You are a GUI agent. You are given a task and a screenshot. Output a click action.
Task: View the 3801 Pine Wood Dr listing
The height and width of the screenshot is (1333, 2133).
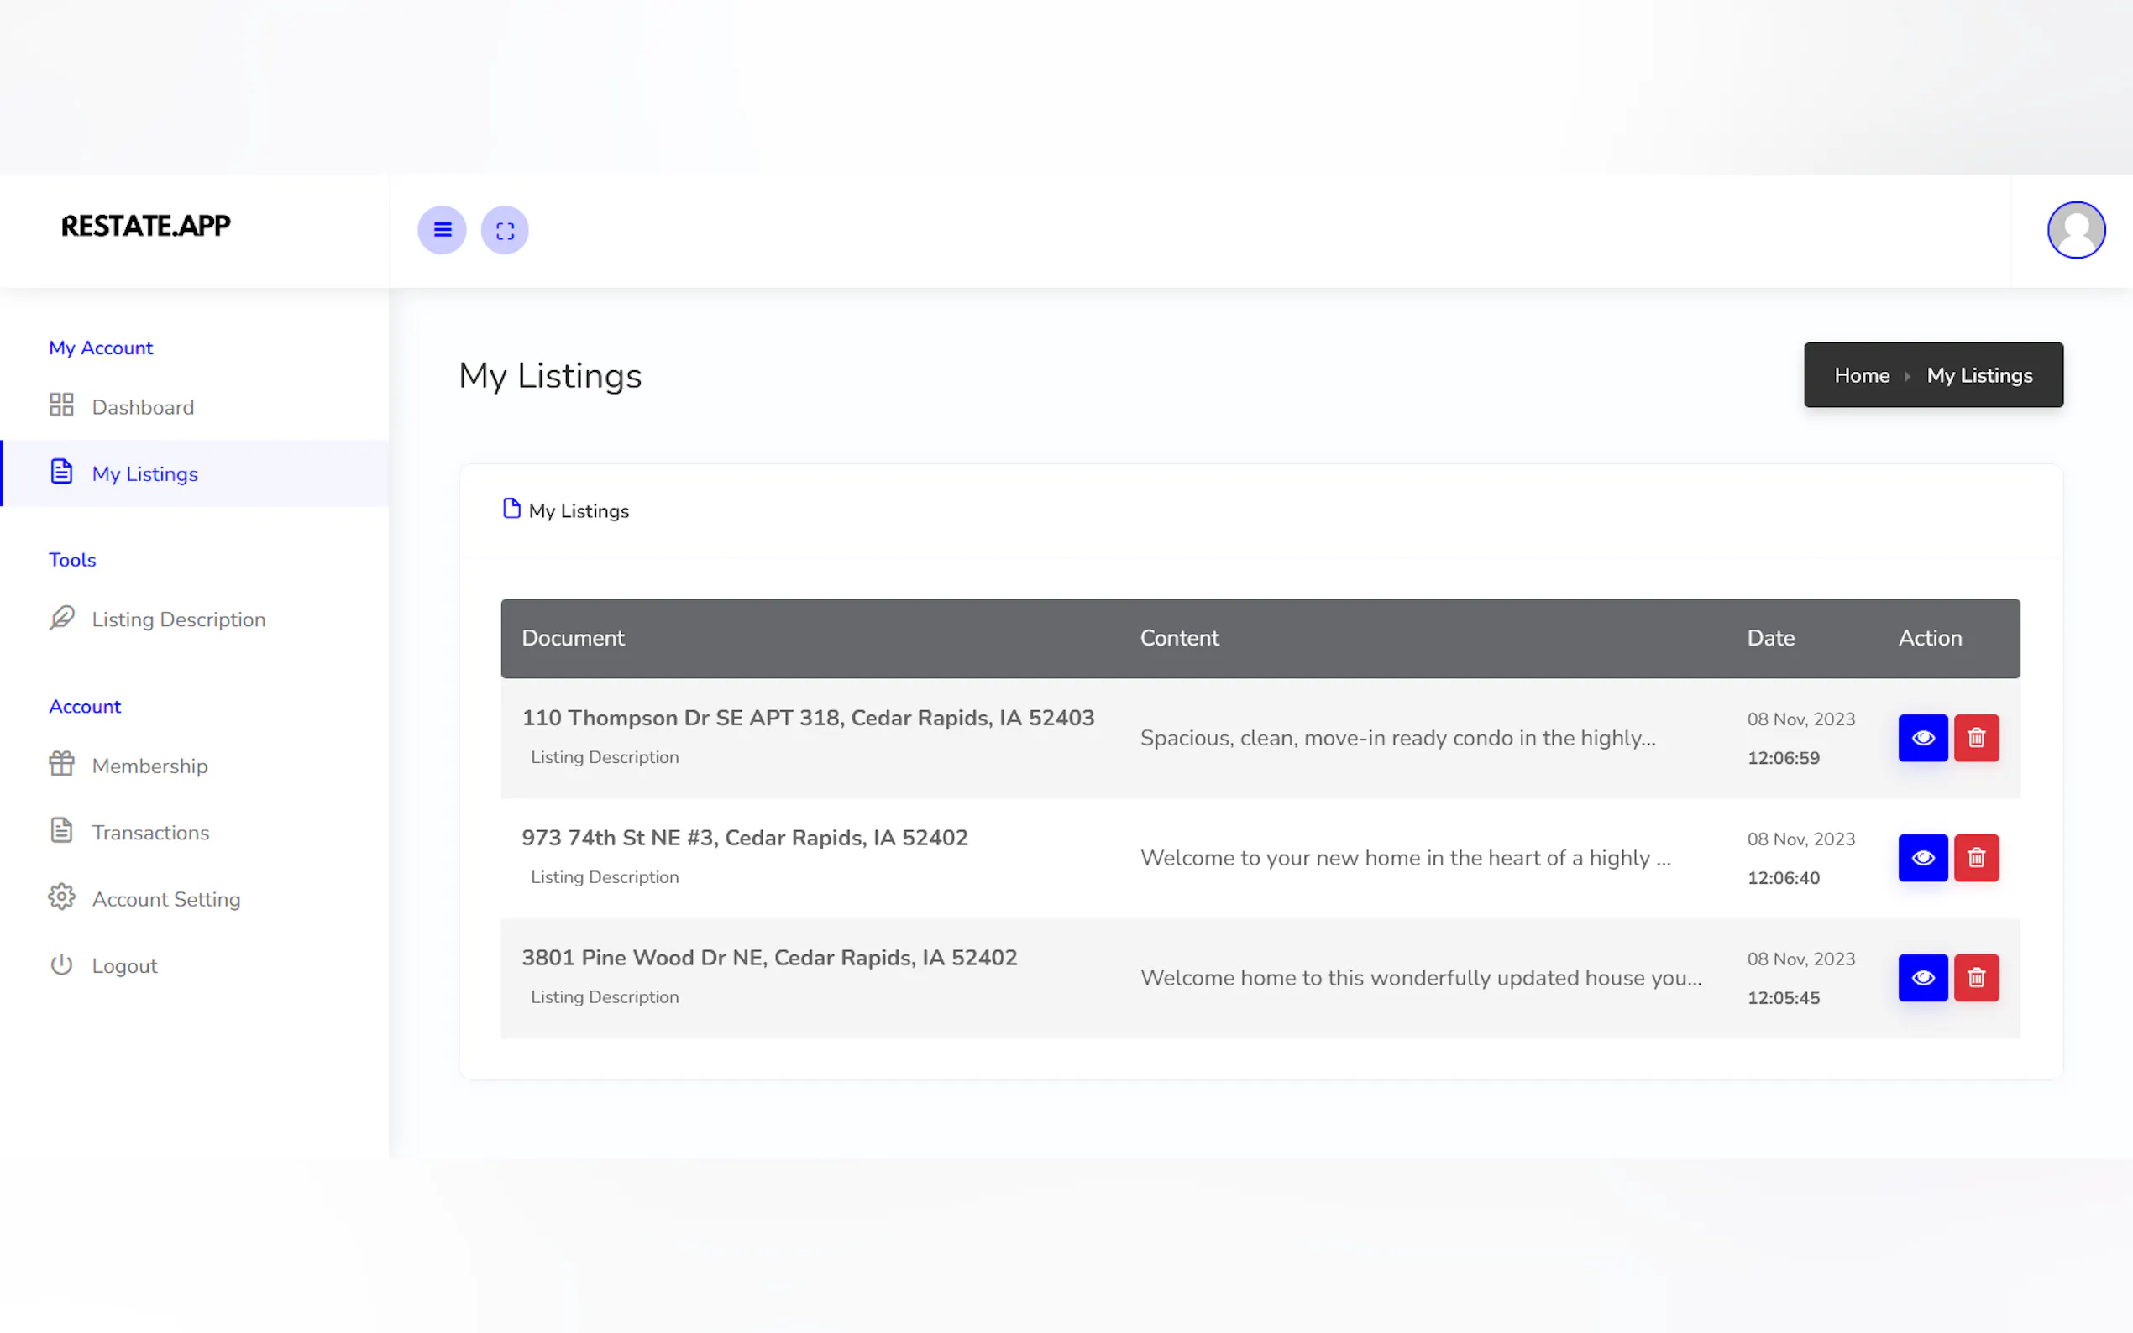[1922, 978]
